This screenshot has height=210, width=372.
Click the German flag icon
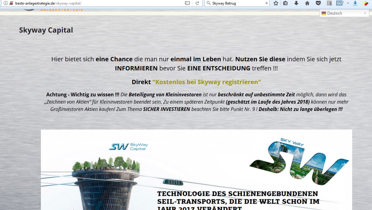point(324,13)
